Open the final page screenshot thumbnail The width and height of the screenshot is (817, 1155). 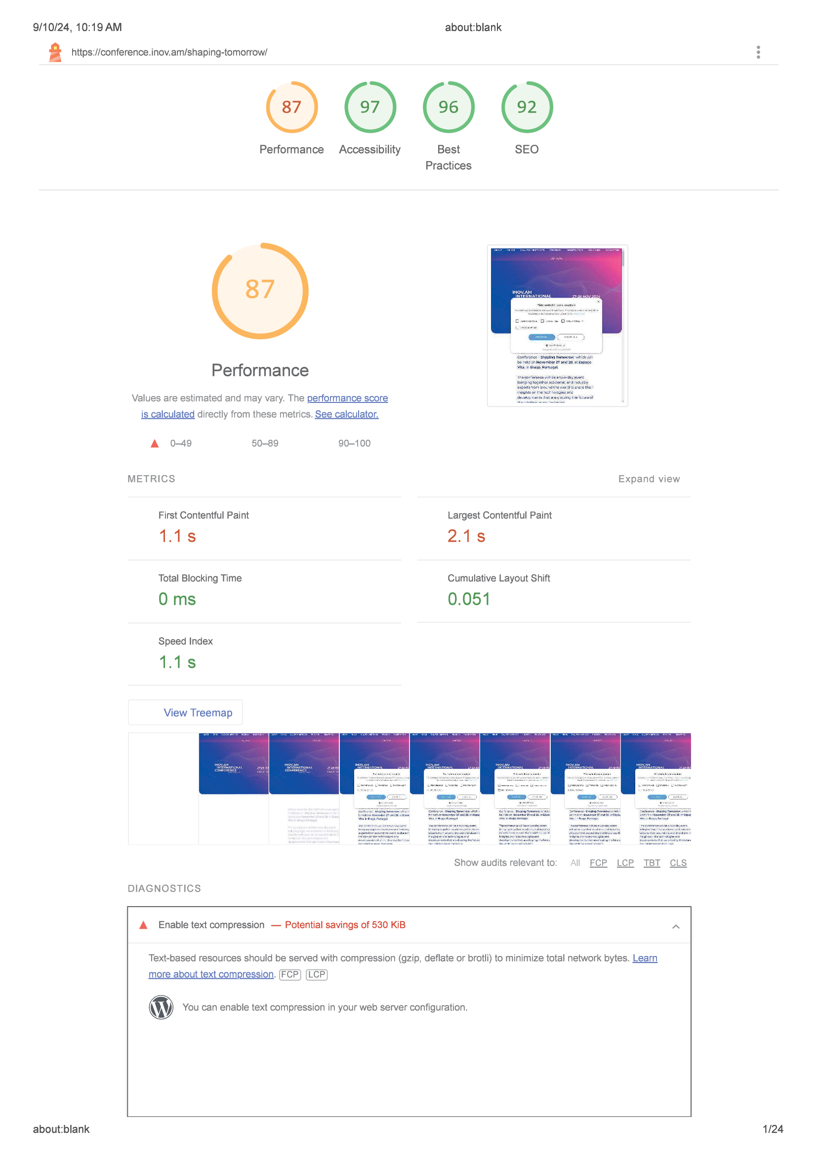557,325
